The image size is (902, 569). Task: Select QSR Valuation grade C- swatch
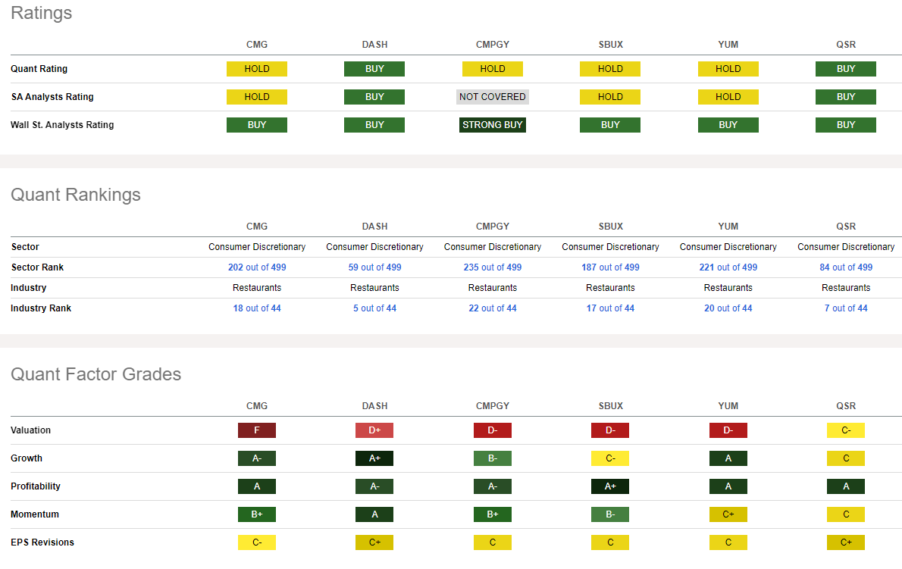(846, 430)
